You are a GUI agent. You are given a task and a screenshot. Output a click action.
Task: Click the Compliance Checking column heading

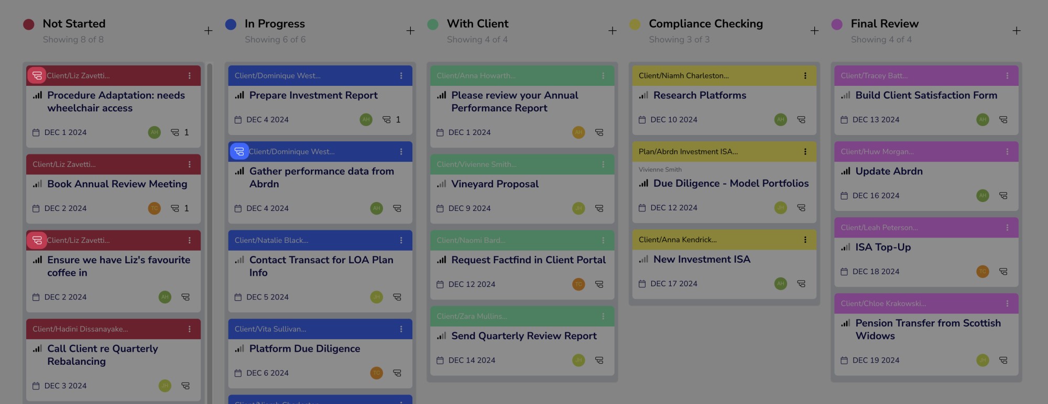click(705, 24)
